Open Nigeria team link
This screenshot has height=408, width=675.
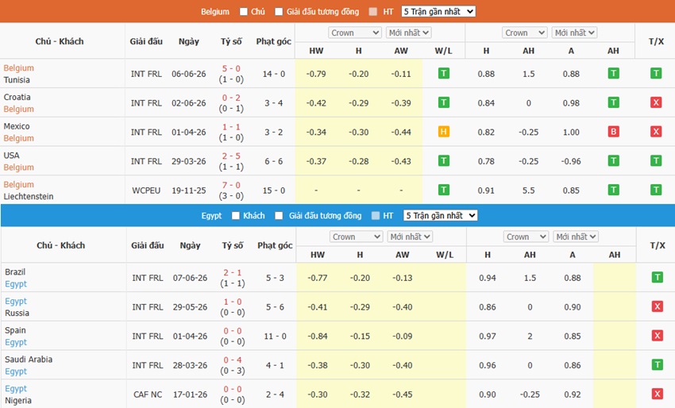[18, 401]
